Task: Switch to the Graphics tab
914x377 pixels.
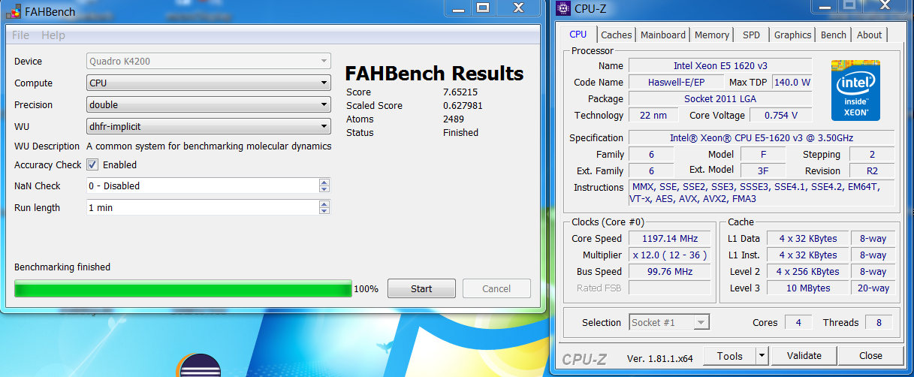Action: 793,35
